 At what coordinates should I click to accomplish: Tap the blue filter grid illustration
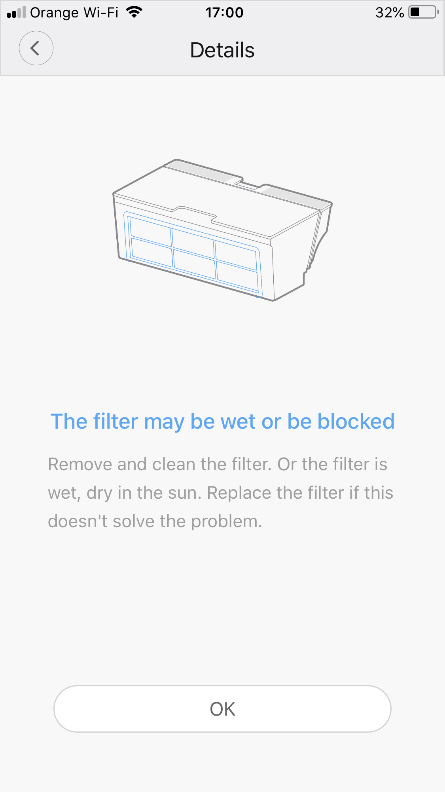193,254
